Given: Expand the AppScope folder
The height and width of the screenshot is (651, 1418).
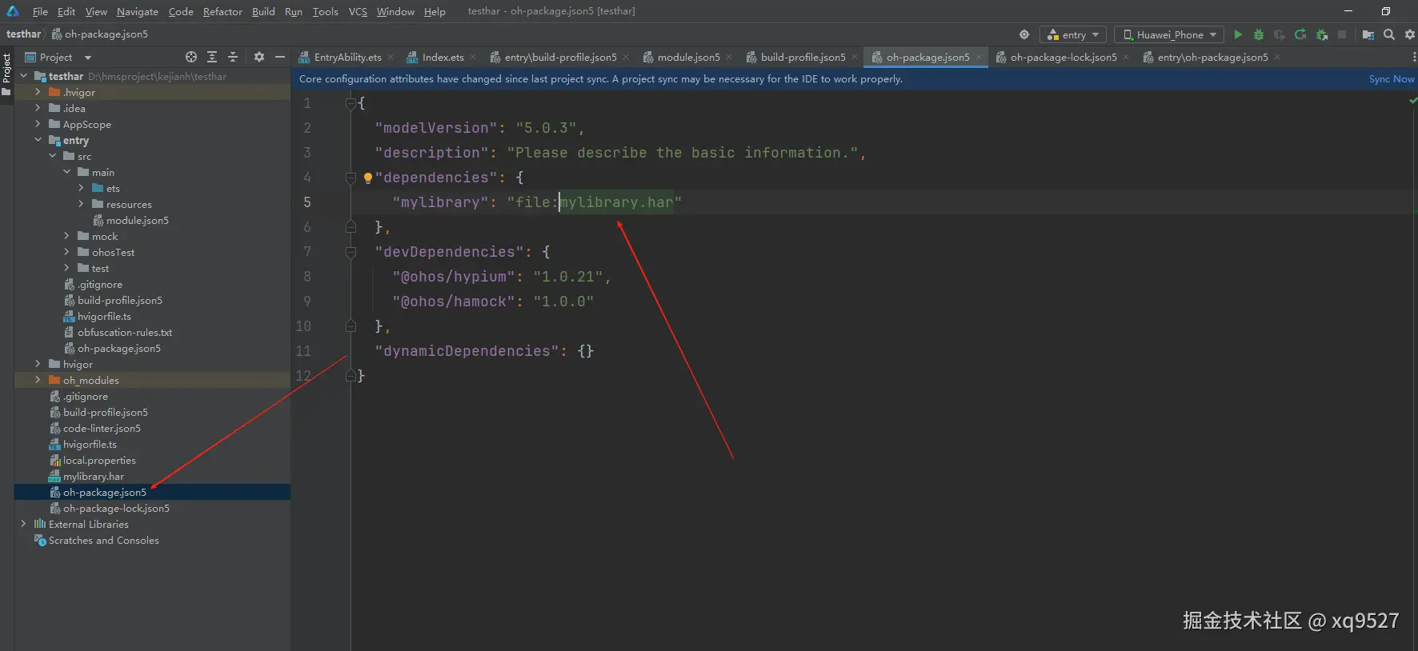Looking at the screenshot, I should 38,124.
